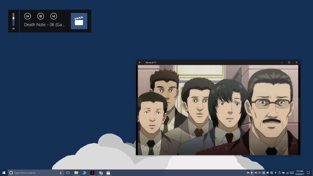The image size is (313, 176).
Task: Open Task View on the taskbar
Action: (68, 173)
